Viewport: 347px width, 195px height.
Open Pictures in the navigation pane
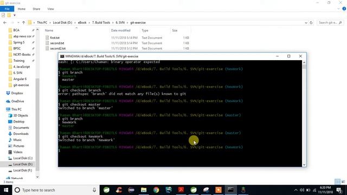pos(18,146)
